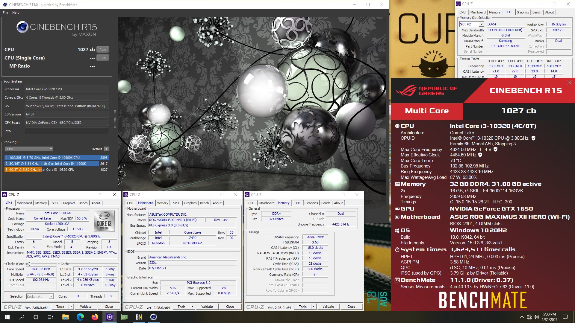The width and height of the screenshot is (575, 323).
Task: Click Tools button in CPU-Z Memory window
Action: 303,307
